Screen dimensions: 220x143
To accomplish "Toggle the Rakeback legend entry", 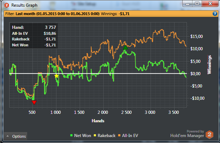I will point(104,136).
